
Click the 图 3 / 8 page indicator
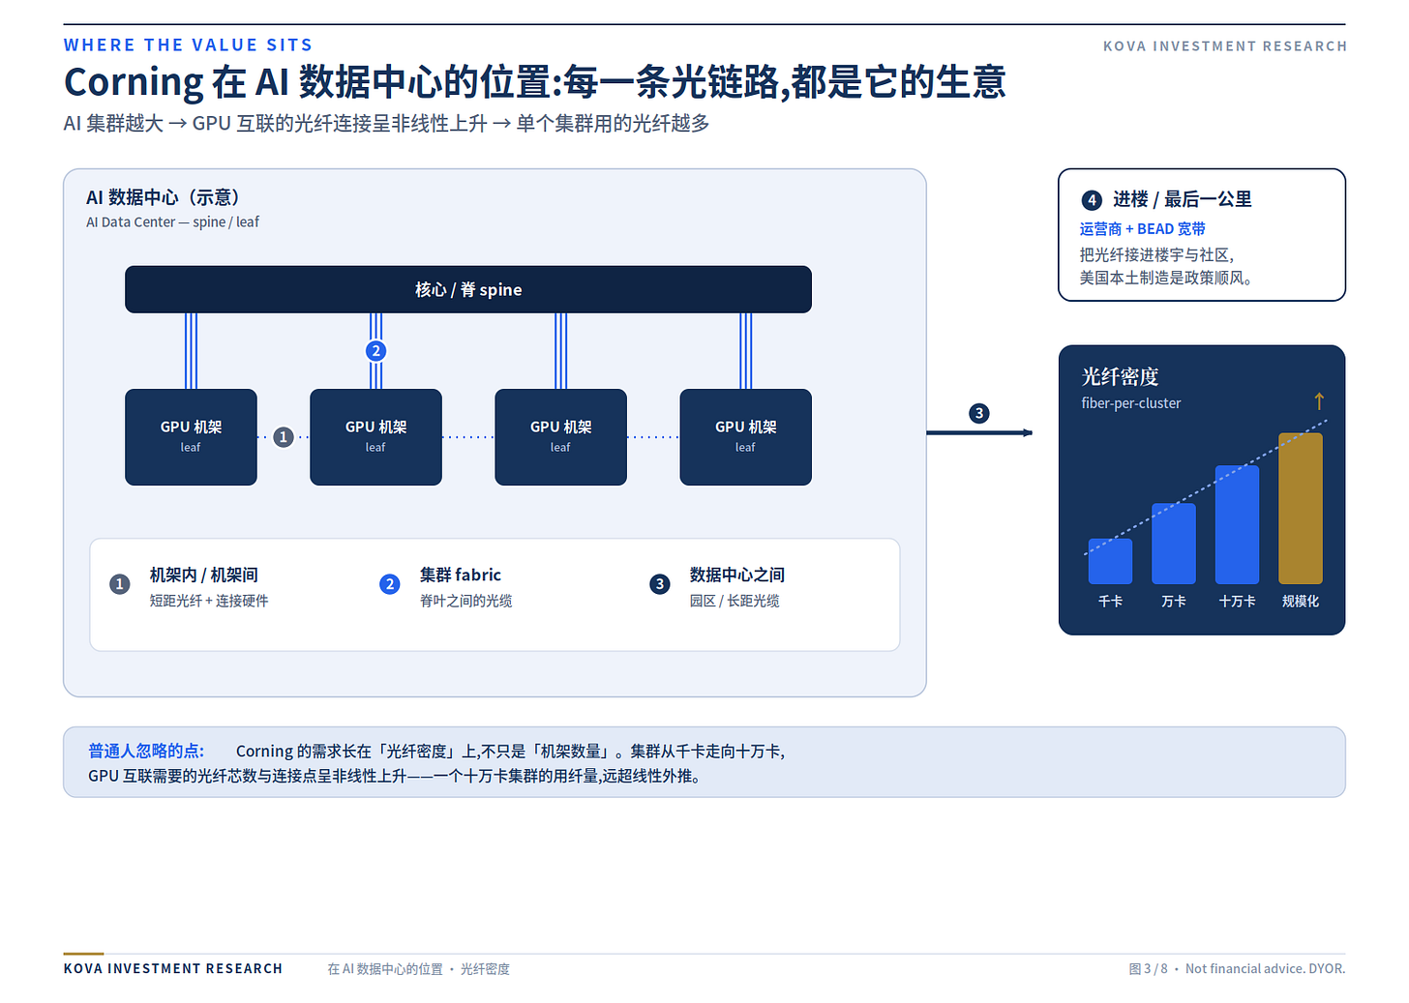[1148, 969]
